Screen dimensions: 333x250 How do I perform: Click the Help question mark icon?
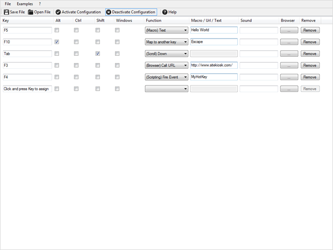(x=165, y=12)
